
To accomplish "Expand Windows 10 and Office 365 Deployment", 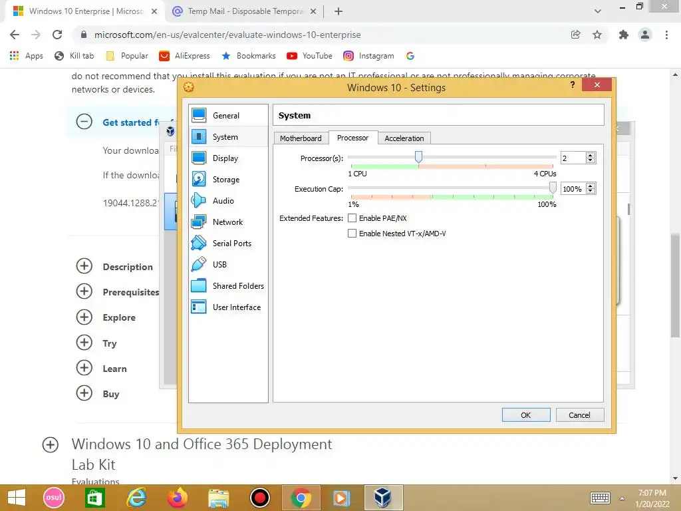I will [51, 444].
